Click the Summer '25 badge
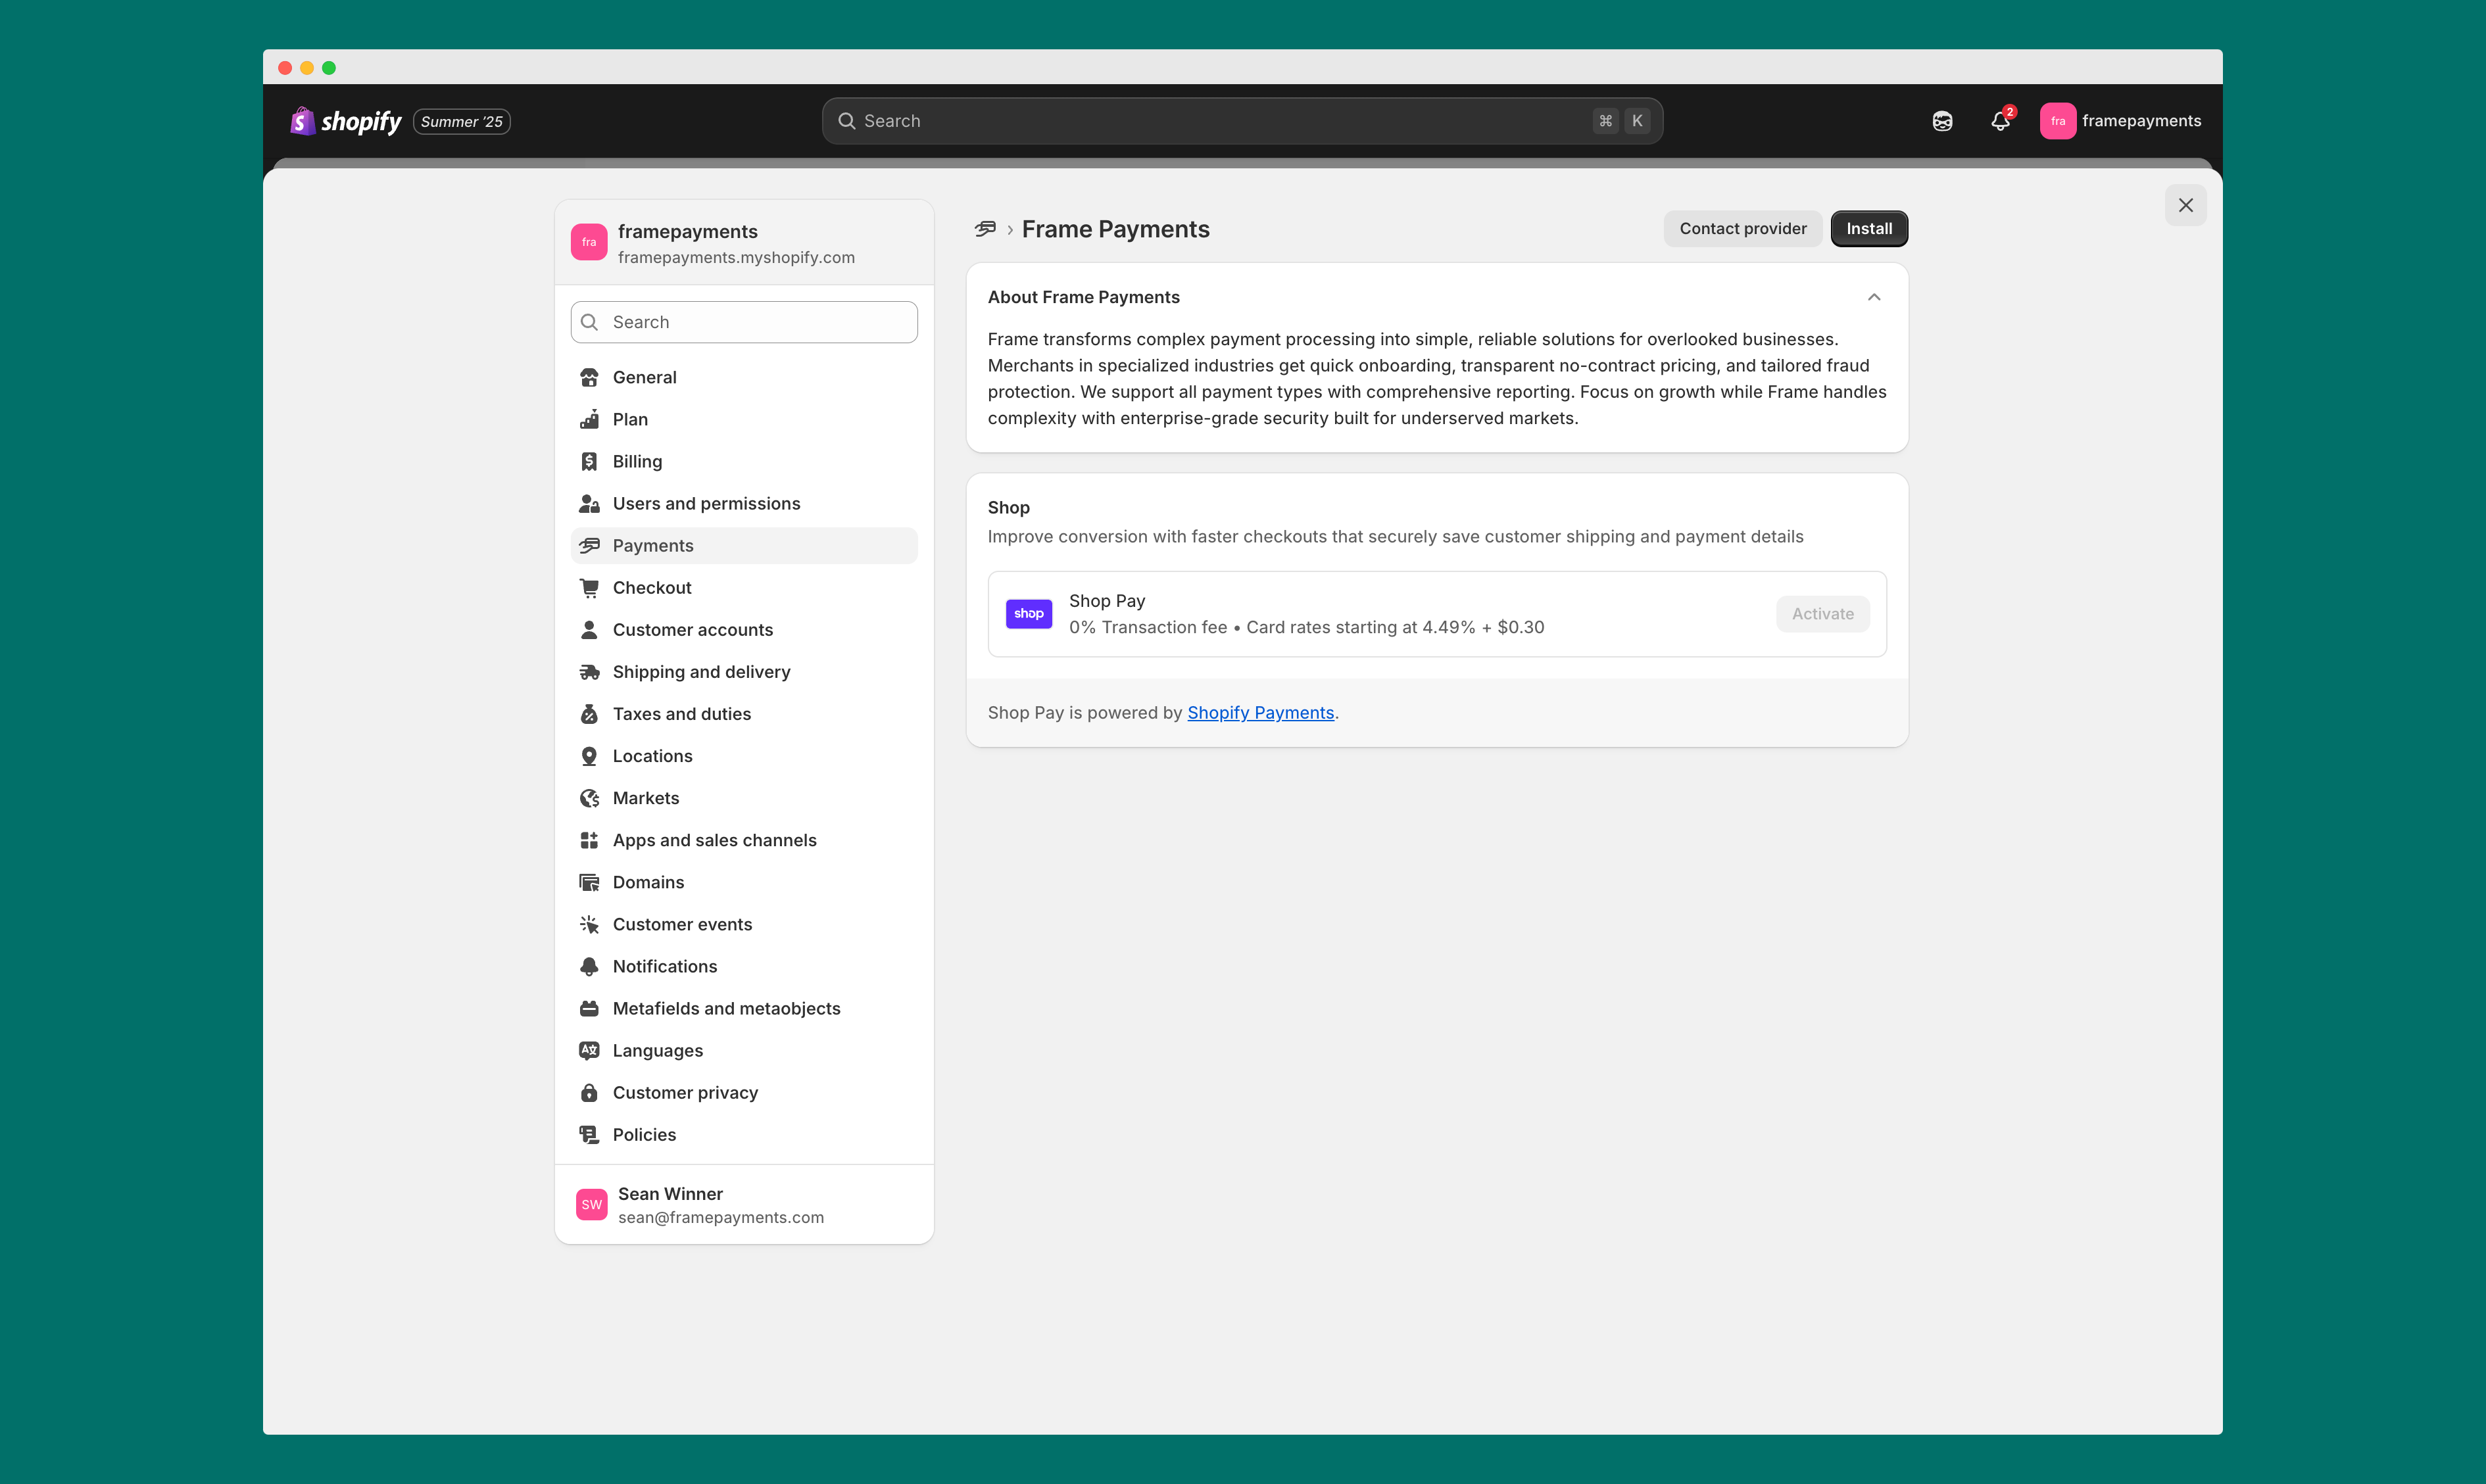2486x1484 pixels. pyautogui.click(x=462, y=121)
